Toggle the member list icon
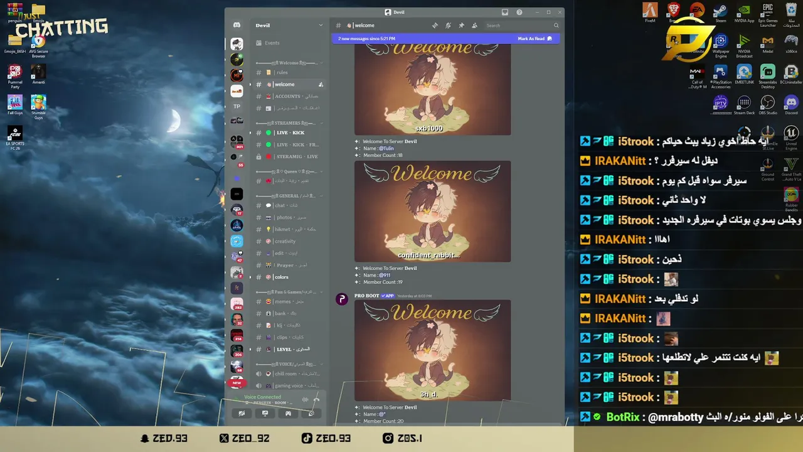The image size is (803, 452). tap(474, 26)
